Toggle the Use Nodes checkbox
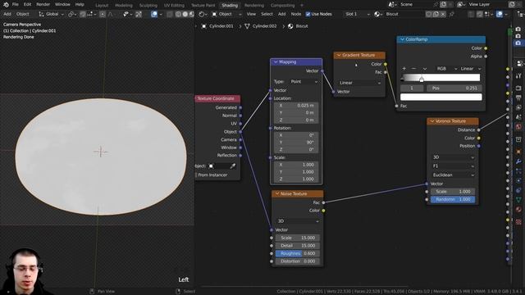The height and width of the screenshot is (295, 525). (308, 14)
